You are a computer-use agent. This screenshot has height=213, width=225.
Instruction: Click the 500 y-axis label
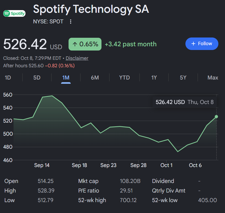tap(8, 134)
